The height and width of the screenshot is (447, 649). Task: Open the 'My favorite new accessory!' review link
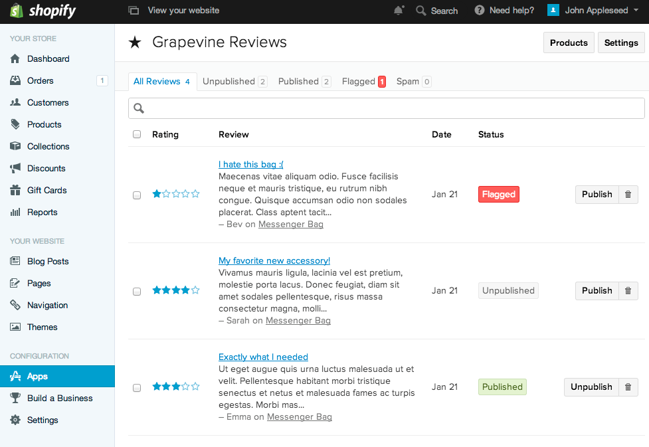(274, 261)
